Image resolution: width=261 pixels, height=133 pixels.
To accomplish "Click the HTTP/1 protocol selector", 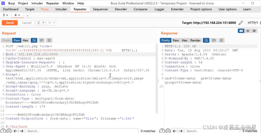I will click(x=253, y=23).
